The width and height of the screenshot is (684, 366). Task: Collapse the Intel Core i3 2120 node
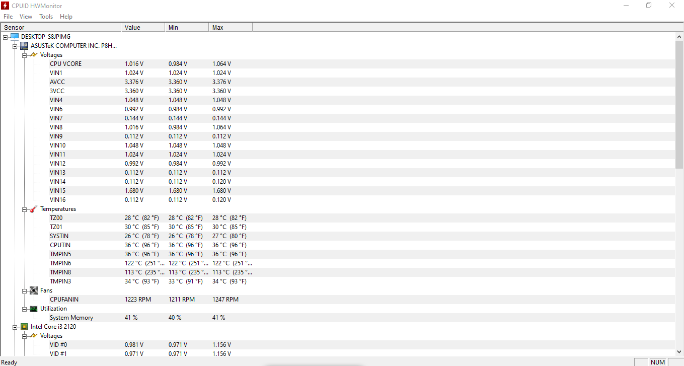(x=15, y=327)
